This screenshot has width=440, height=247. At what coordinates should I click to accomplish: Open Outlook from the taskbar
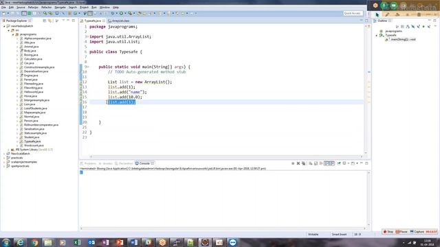coord(91,242)
